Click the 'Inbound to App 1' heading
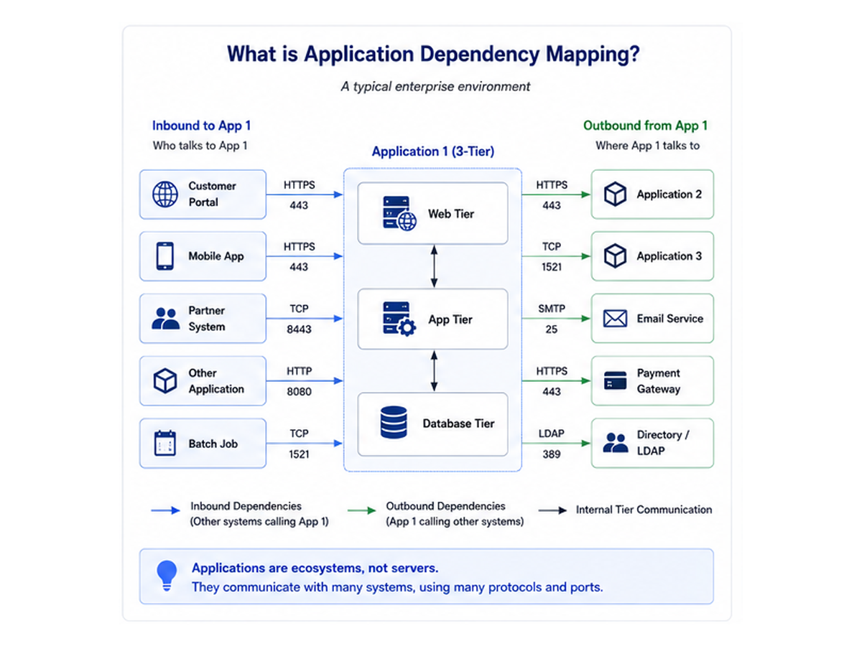This screenshot has height=646, width=862. point(202,126)
